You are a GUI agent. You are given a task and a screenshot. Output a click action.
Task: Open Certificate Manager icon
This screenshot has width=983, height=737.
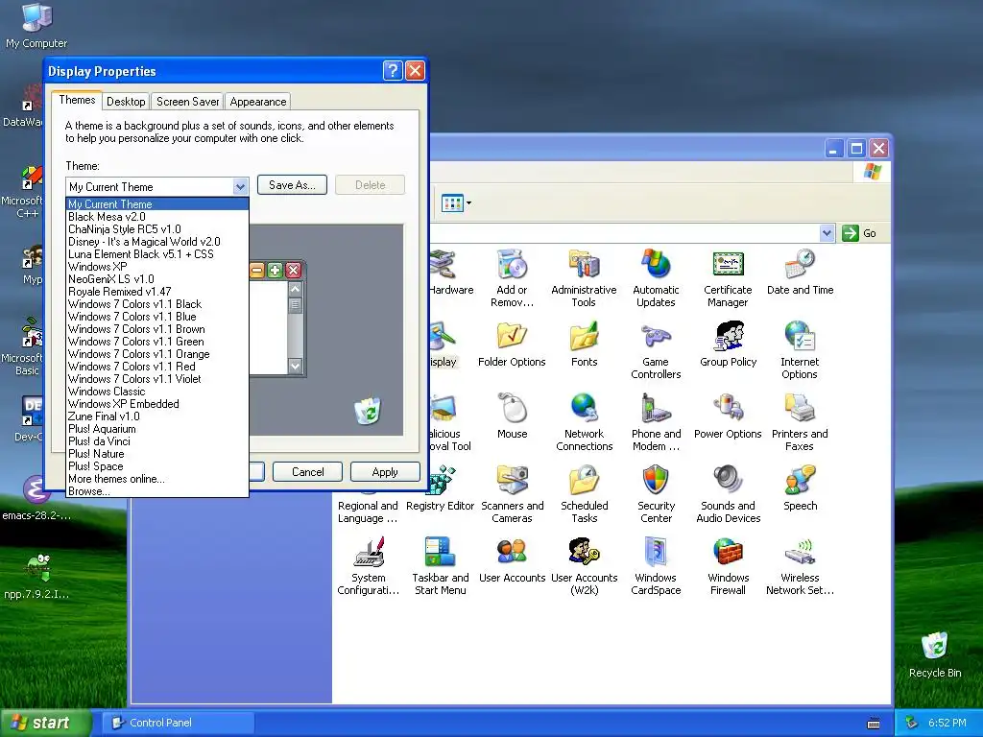pyautogui.click(x=728, y=277)
